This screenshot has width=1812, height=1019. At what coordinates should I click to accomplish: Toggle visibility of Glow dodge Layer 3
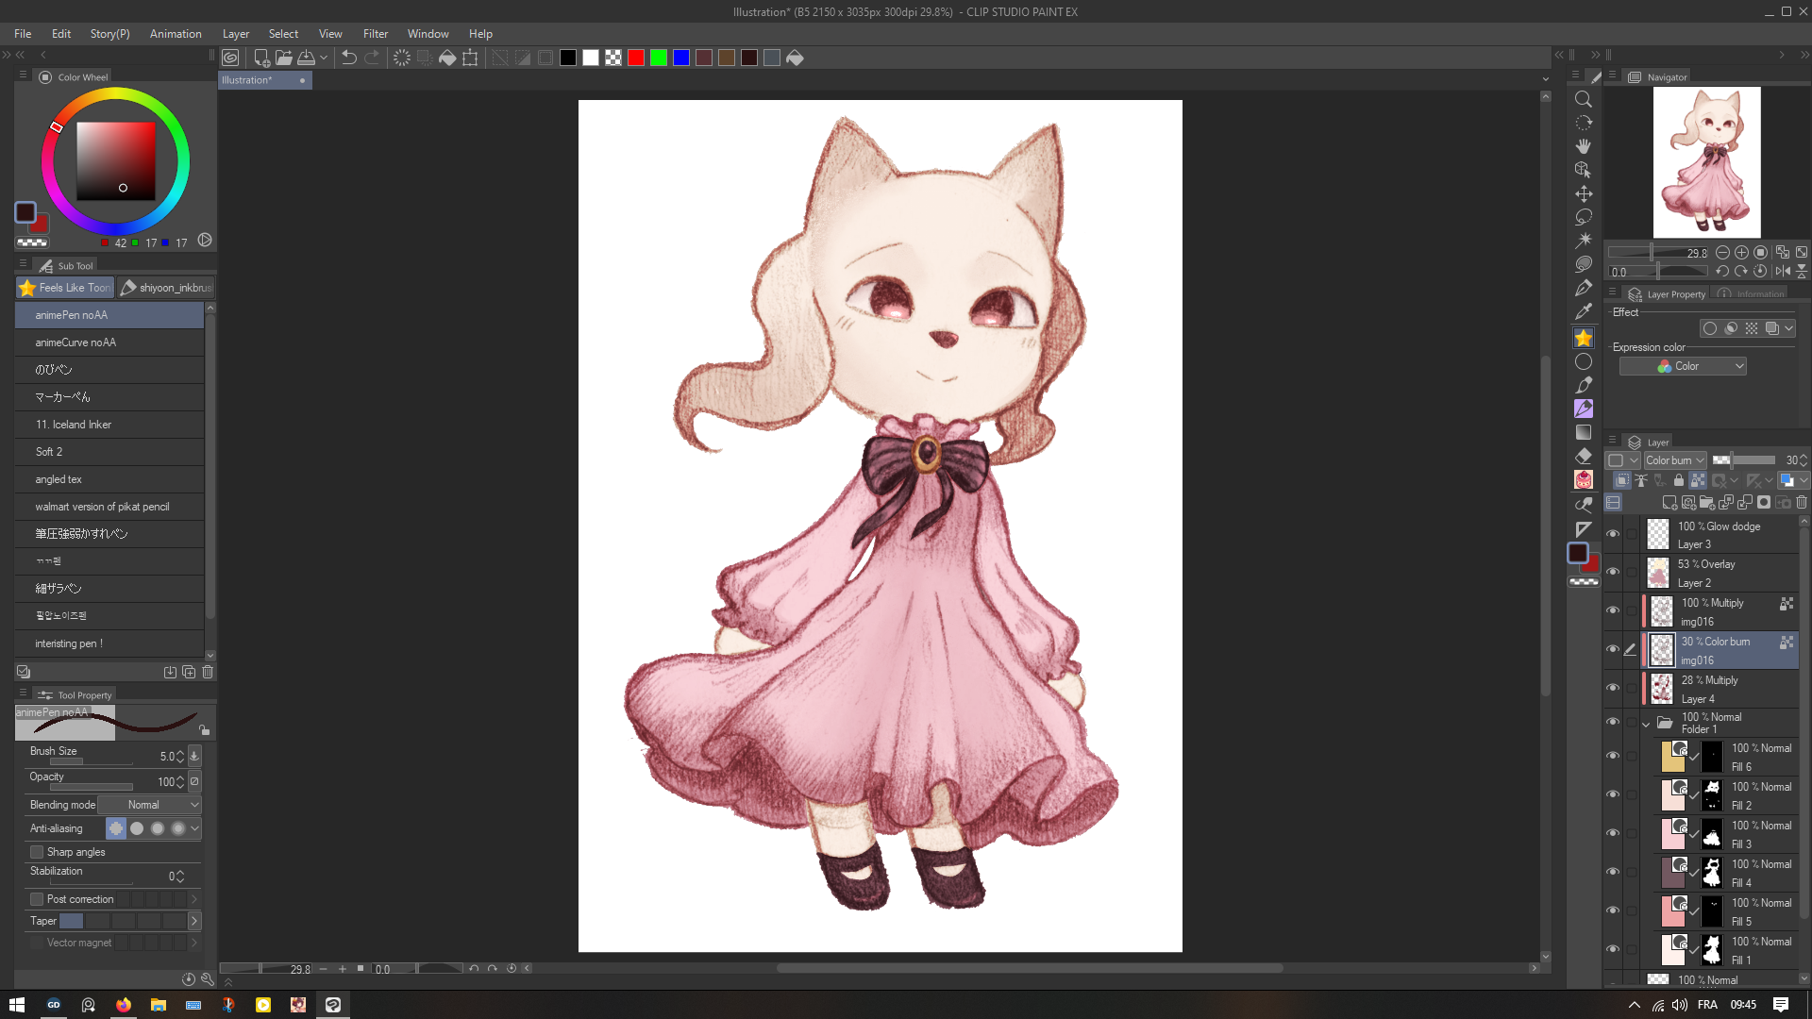coord(1613,534)
